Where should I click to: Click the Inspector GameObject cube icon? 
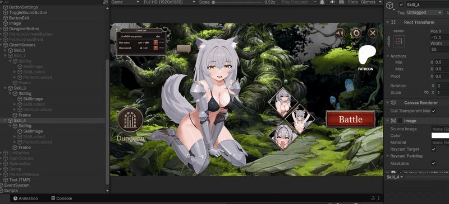[390, 6]
